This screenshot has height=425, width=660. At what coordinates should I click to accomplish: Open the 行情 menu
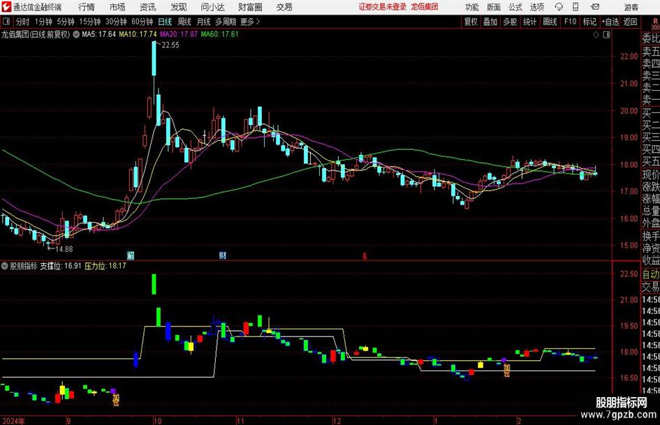point(87,7)
